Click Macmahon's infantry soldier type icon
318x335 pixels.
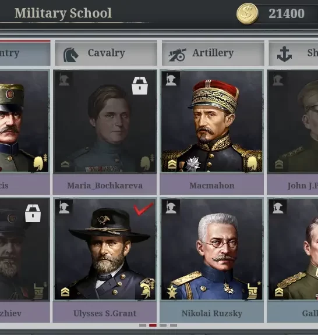pos(171,79)
